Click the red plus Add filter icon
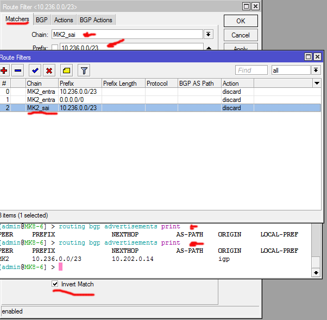 point(5,71)
